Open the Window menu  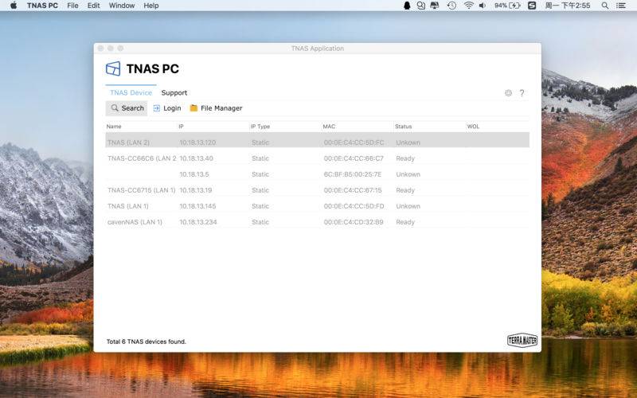122,6
